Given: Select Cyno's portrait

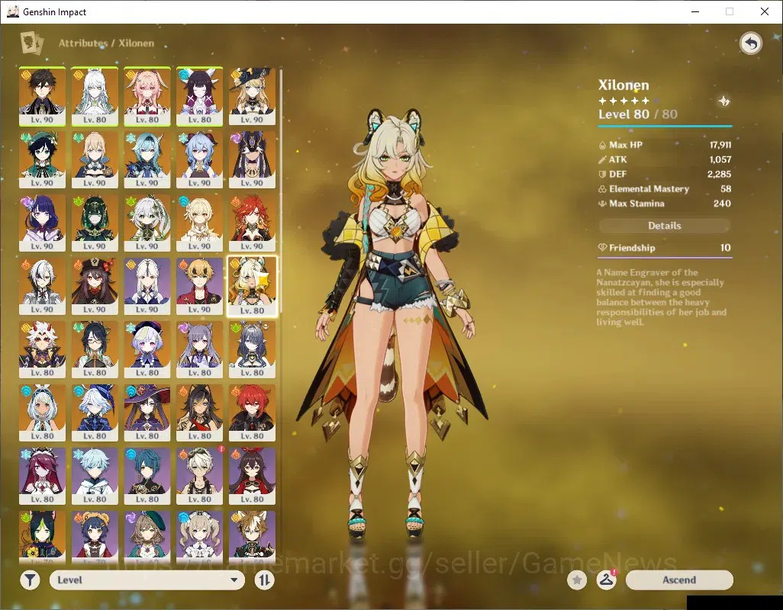Looking at the screenshot, I should point(252,159).
